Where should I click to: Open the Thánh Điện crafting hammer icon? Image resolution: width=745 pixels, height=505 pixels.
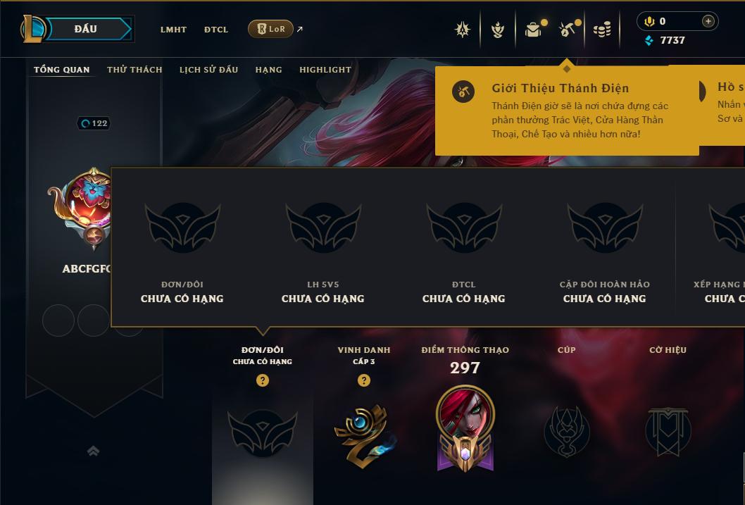(x=568, y=30)
